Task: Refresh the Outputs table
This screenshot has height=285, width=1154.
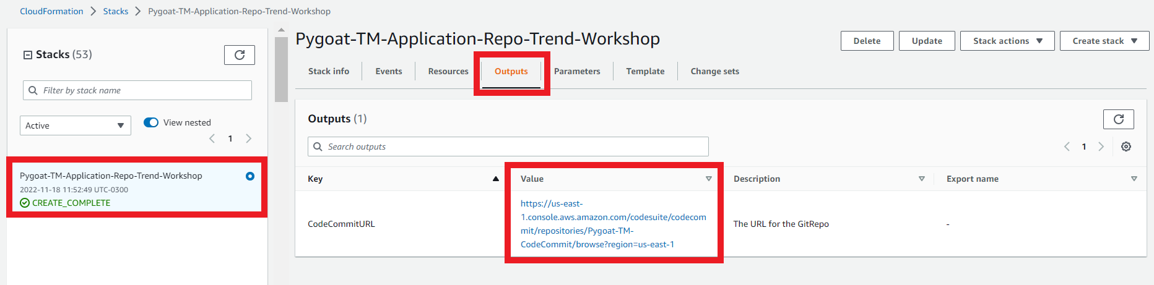Action: click(1118, 119)
